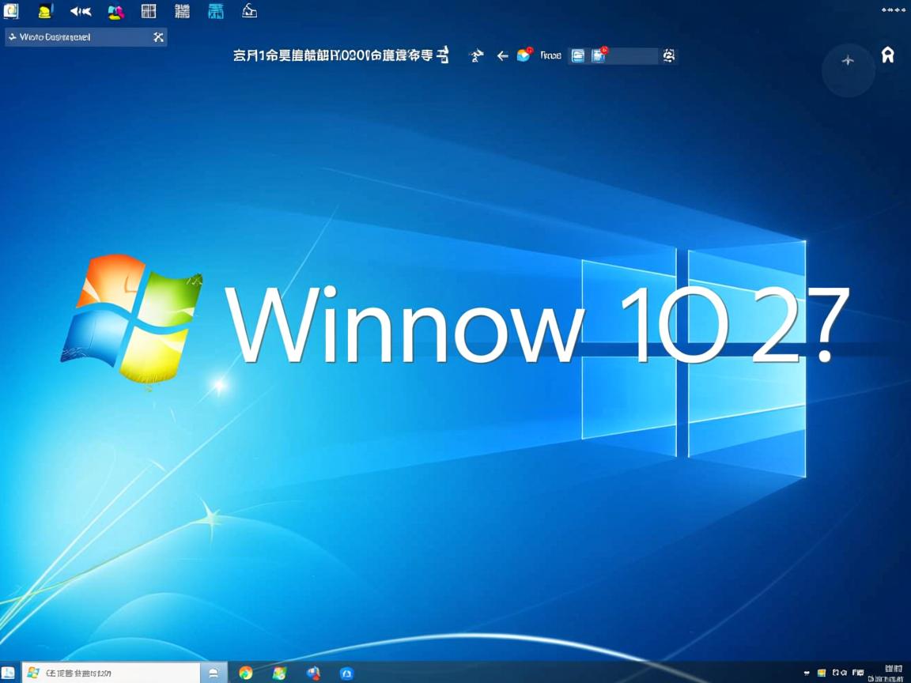911x683 pixels.
Task: Select the camera icon right of the address field
Action: point(668,56)
